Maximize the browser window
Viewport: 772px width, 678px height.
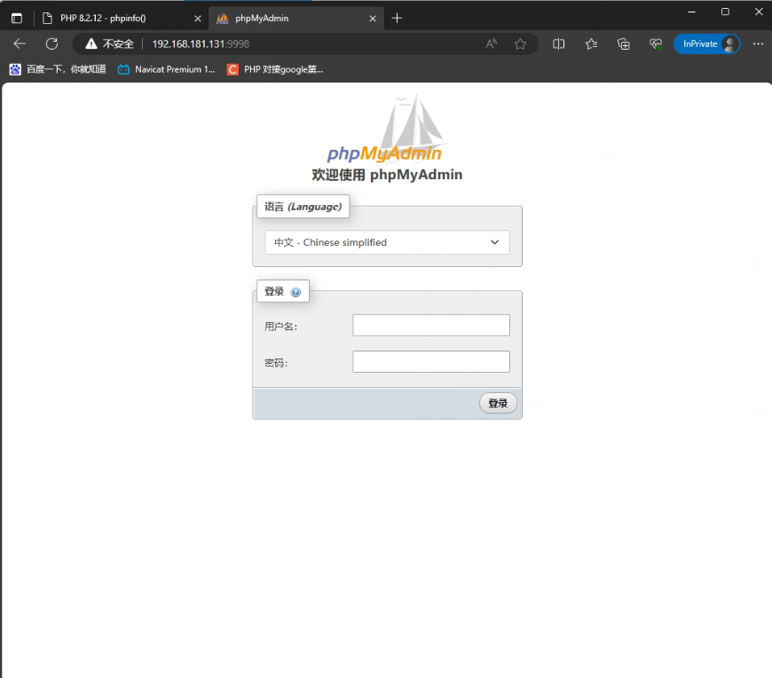[x=725, y=12]
